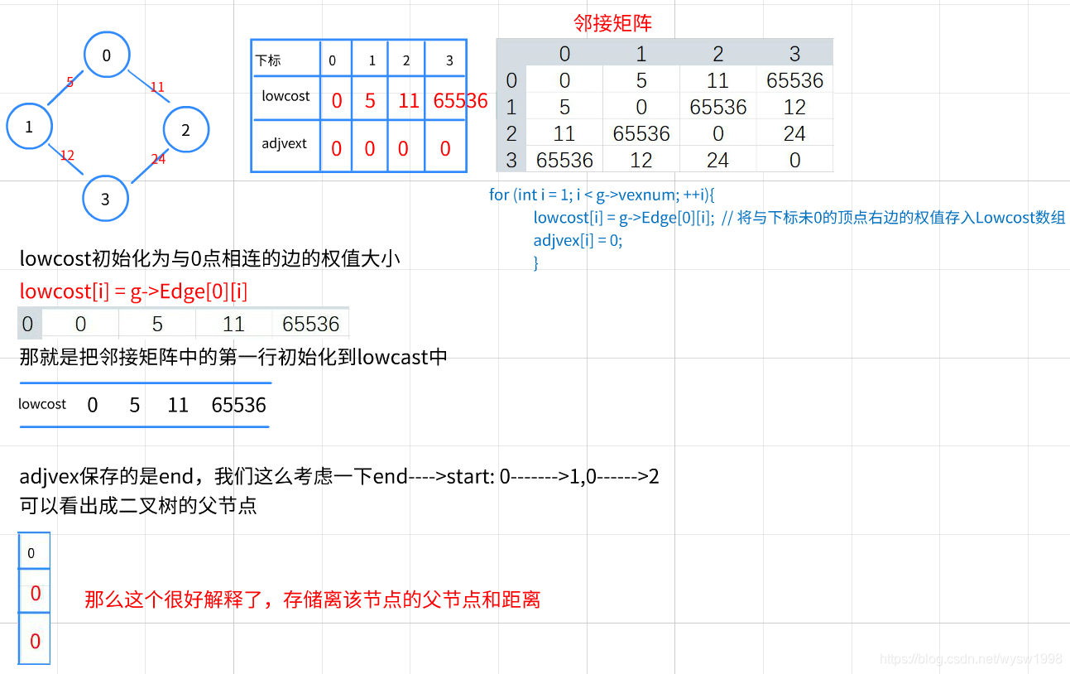The image size is (1070, 674).
Task: Click matrix cell 65536 in row 1
Action: click(x=717, y=107)
